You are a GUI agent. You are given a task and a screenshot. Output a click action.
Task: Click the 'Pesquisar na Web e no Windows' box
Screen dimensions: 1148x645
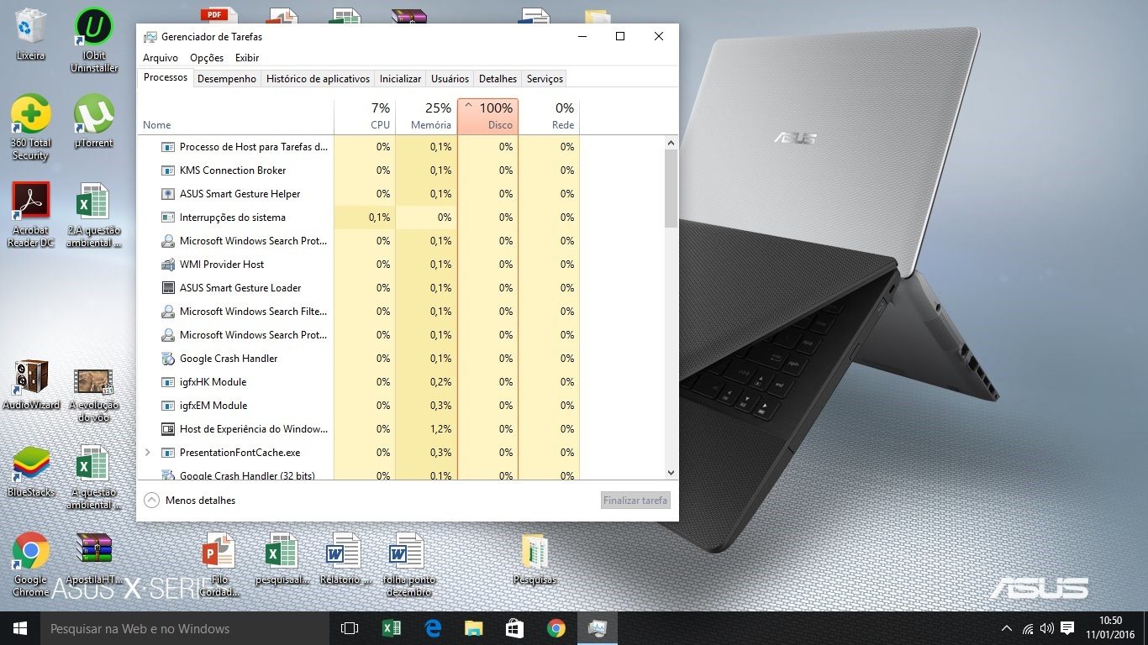click(185, 628)
